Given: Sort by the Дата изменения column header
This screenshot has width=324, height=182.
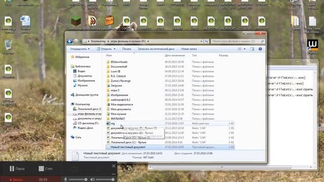Looking at the screenshot, I should pyautogui.click(x=175, y=55).
